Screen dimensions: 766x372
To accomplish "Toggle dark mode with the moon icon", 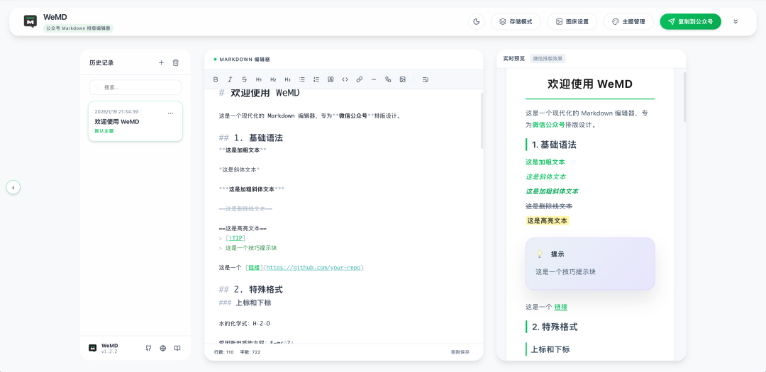I will (x=477, y=21).
